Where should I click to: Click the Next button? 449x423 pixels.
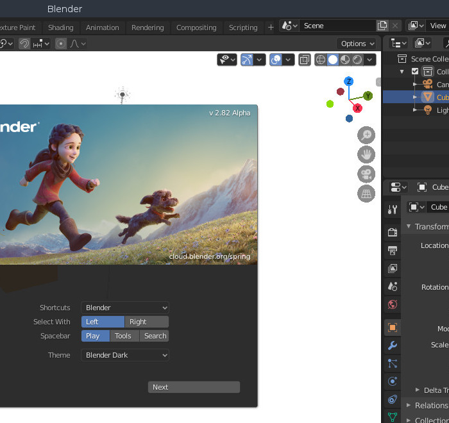pyautogui.click(x=194, y=387)
